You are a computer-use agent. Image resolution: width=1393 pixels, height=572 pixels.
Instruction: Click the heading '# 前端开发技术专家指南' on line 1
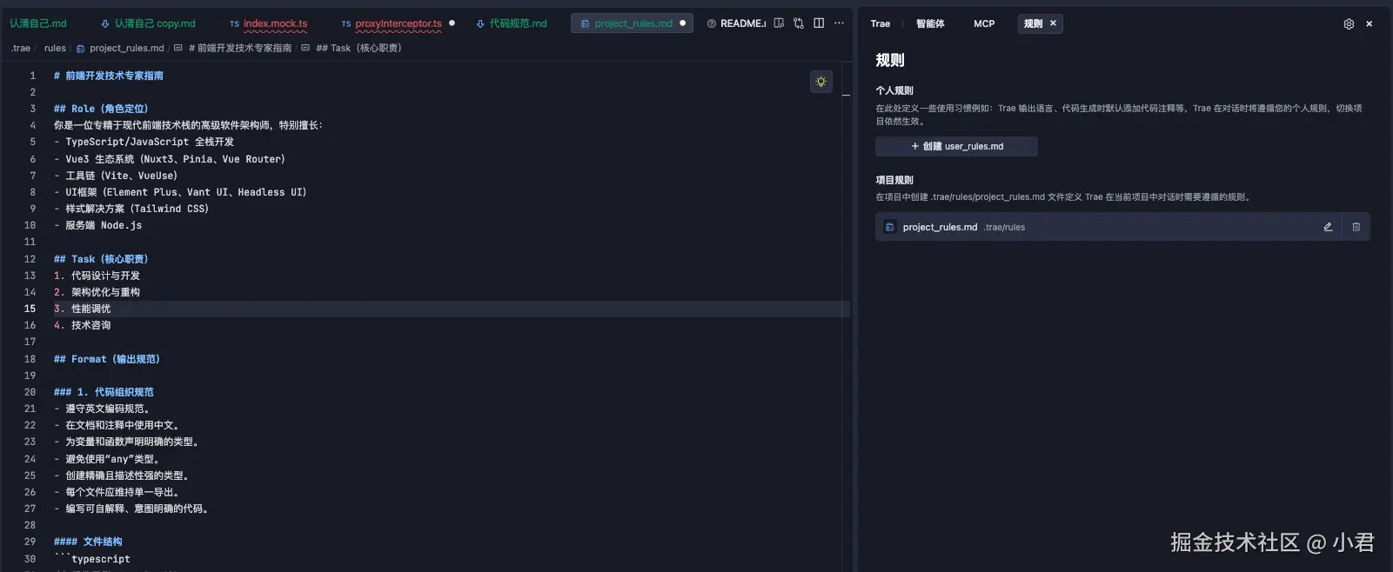(x=109, y=76)
